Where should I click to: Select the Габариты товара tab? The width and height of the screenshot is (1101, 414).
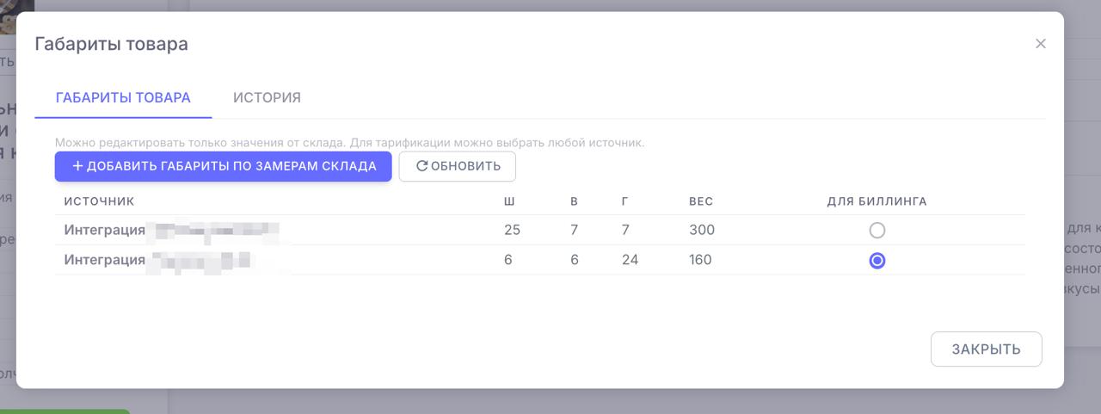point(123,98)
